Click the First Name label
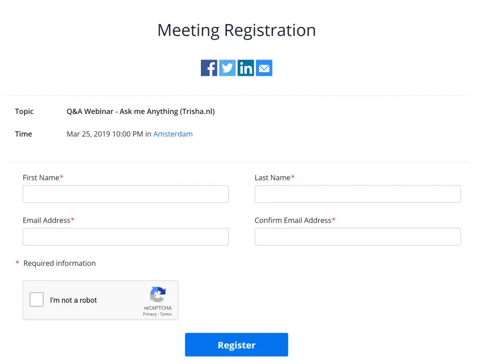 click(41, 177)
